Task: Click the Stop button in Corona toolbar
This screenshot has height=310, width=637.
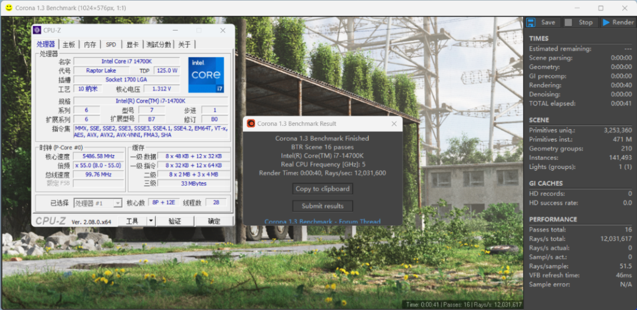Action: (x=580, y=22)
